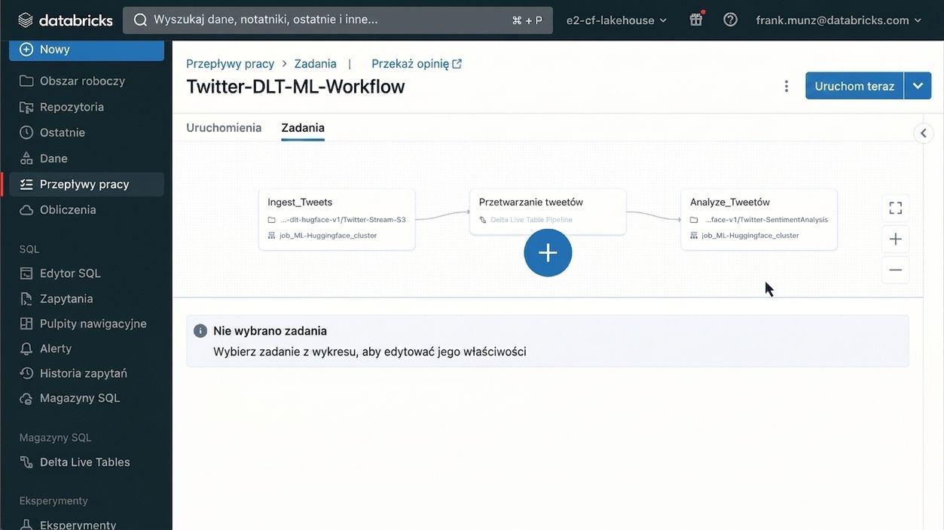Image resolution: width=944 pixels, height=530 pixels.
Task: Open Pulpity nawigacyjne in sidebar
Action: (x=93, y=324)
